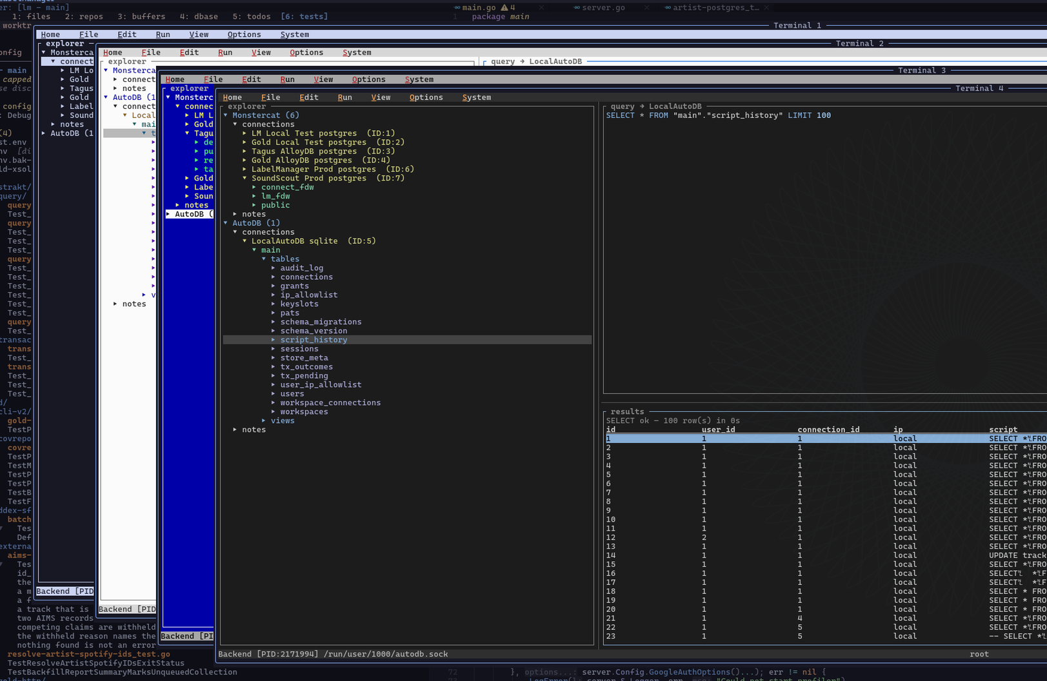Select the user_ip_allowlist table
1047x681 pixels.
pos(321,386)
